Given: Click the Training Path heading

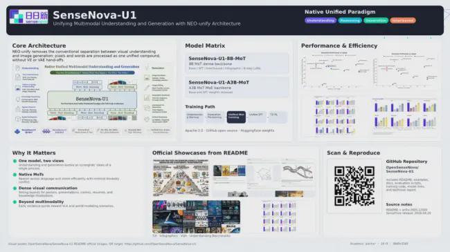Looking at the screenshot, I should 200,106.
